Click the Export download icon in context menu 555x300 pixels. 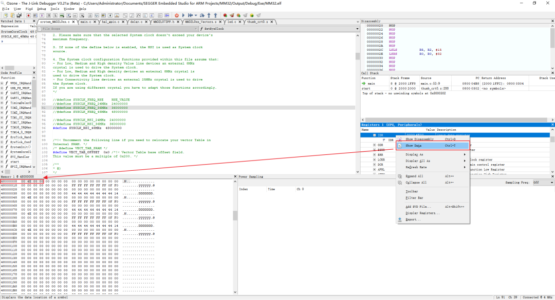(400, 219)
